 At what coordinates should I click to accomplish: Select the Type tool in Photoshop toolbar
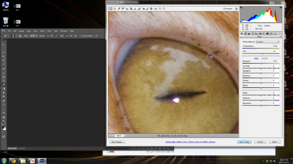point(4,105)
